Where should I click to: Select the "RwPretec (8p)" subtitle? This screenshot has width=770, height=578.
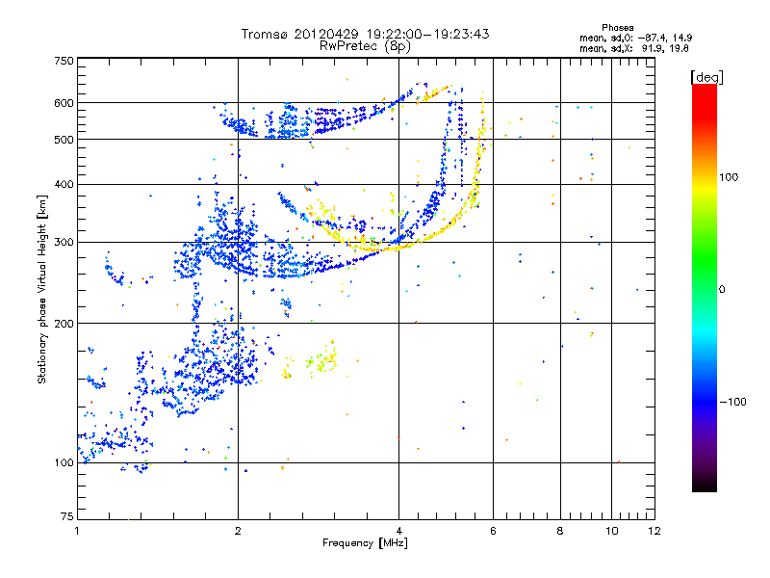click(x=365, y=46)
